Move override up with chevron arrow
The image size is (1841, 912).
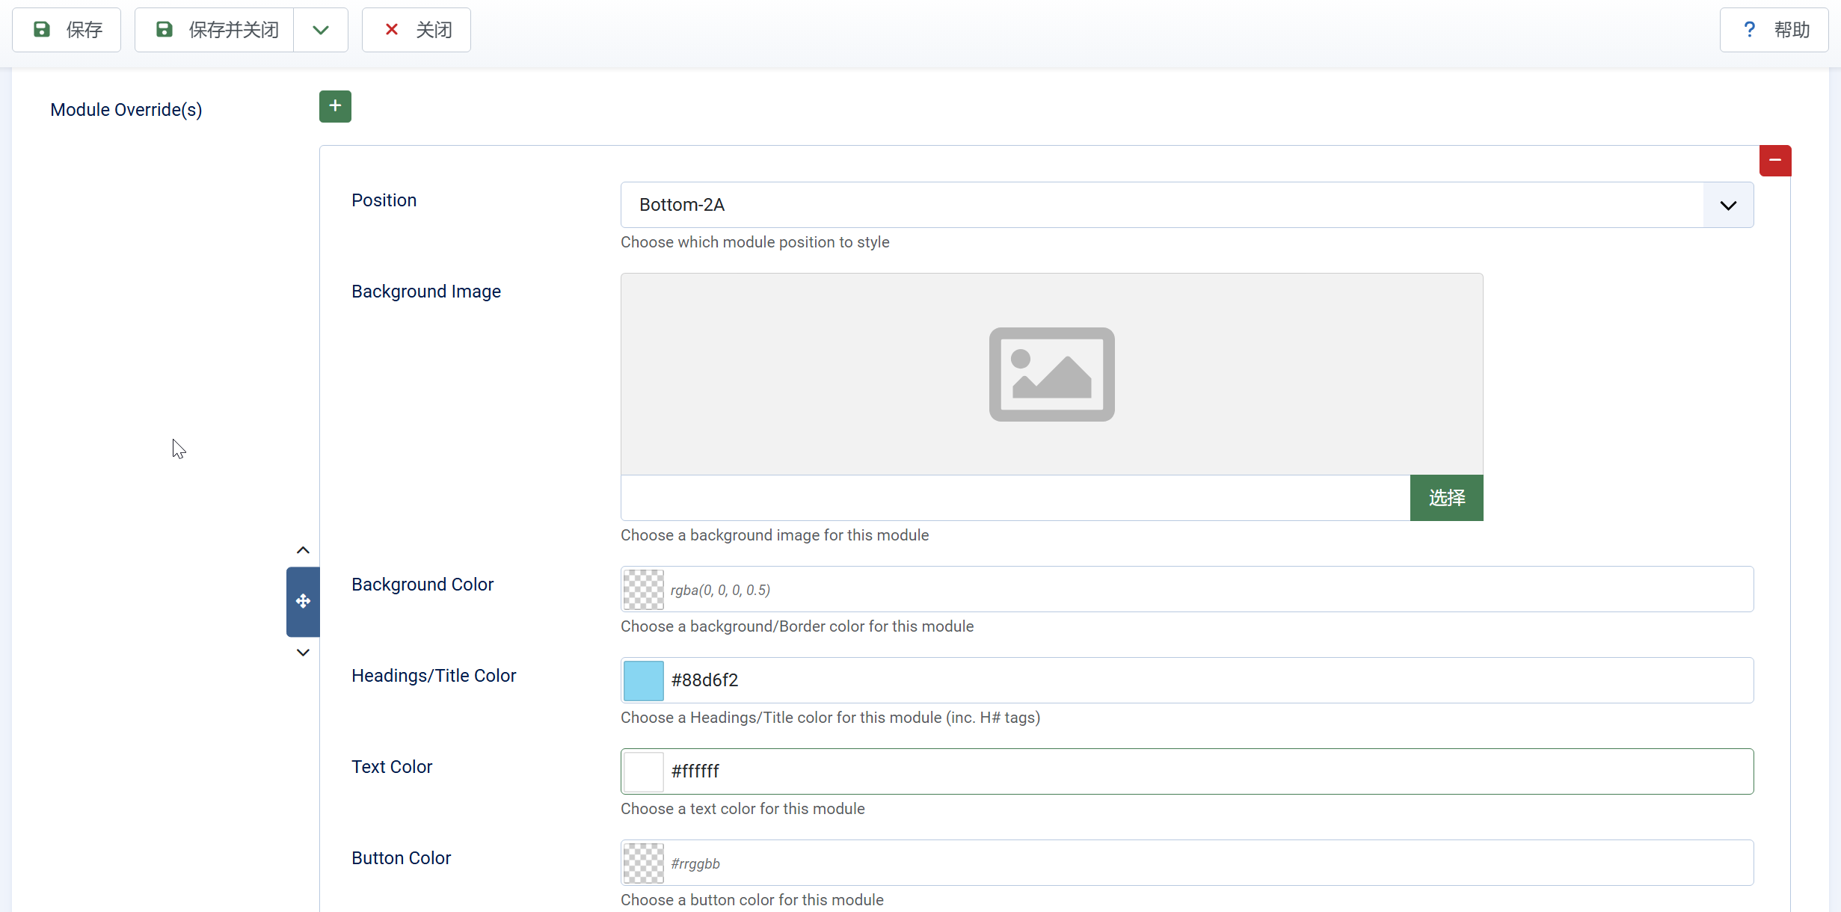tap(303, 550)
